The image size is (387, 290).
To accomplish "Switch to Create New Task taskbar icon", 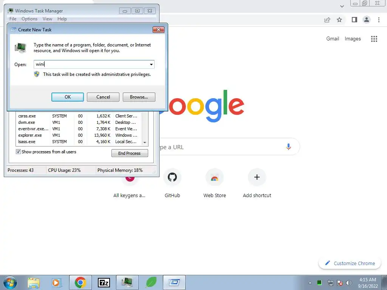I will pos(174,282).
